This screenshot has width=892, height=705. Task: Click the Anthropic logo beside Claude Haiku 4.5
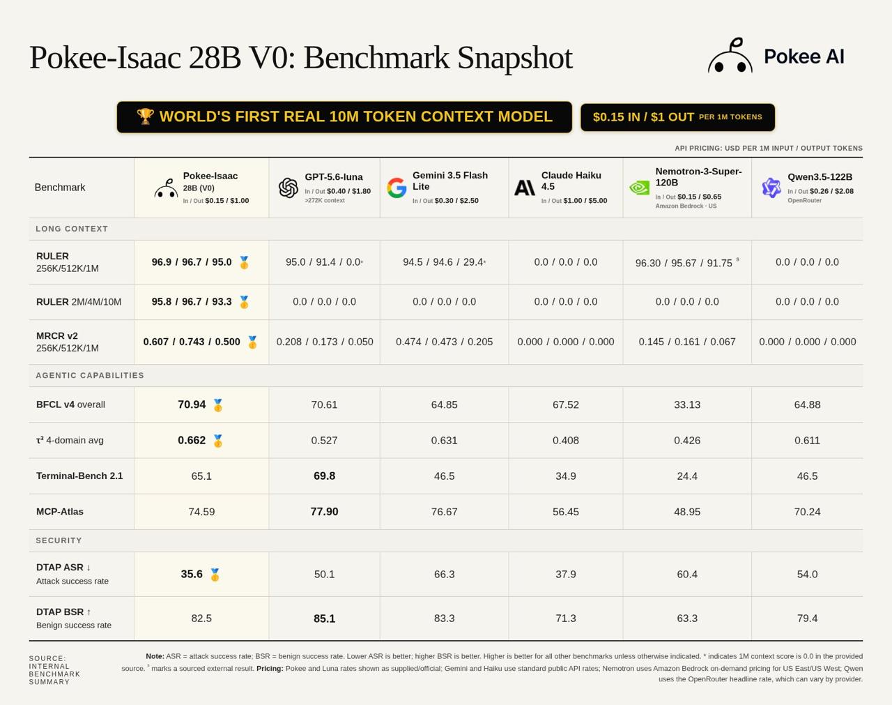(x=525, y=188)
